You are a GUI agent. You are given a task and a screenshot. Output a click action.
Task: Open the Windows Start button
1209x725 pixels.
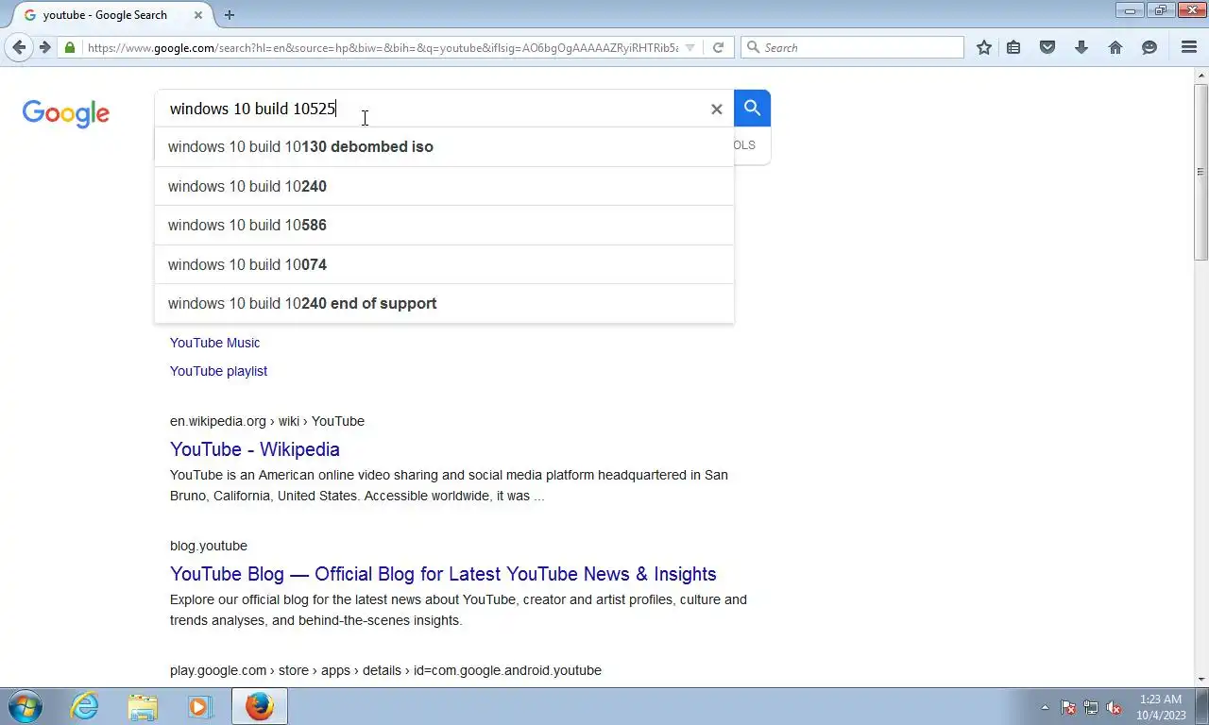click(x=25, y=706)
